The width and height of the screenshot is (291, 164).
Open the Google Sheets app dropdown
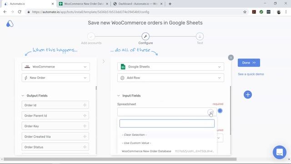171,67
